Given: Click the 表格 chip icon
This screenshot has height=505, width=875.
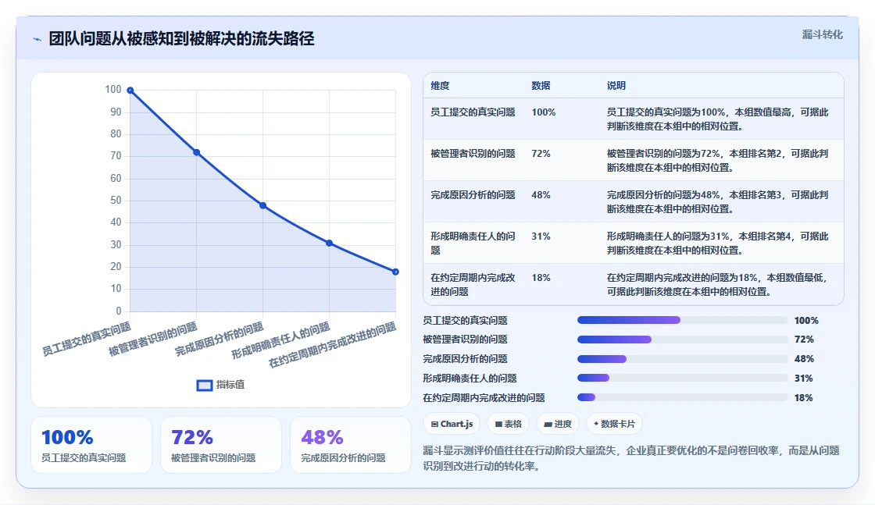Looking at the screenshot, I should pyautogui.click(x=498, y=424).
